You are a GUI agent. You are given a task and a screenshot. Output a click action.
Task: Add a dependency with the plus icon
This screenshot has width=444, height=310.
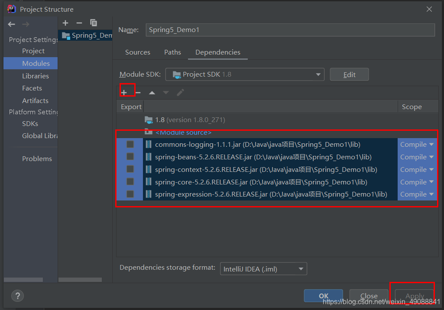[x=124, y=92]
